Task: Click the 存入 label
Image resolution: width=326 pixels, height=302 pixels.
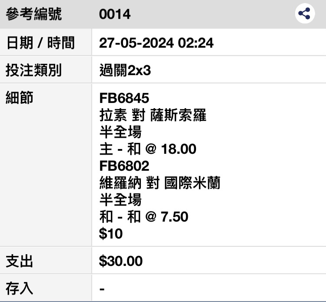Action: coord(20,288)
